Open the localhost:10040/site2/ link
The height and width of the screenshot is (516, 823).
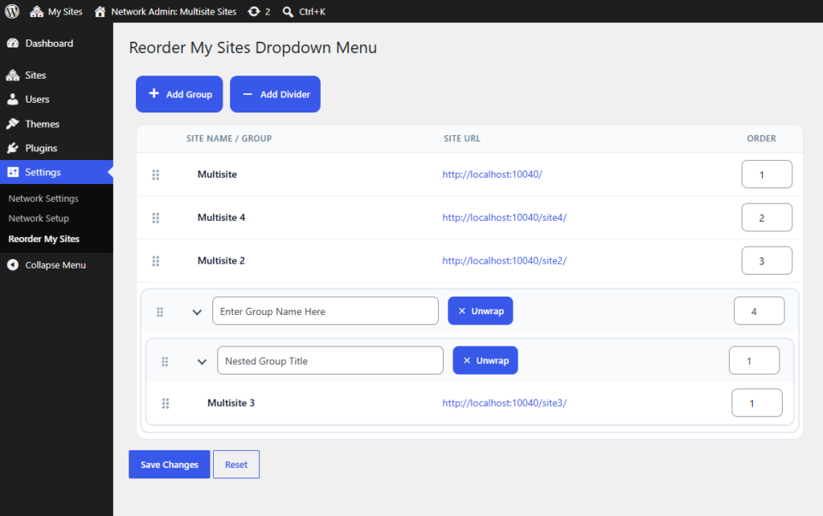(505, 260)
